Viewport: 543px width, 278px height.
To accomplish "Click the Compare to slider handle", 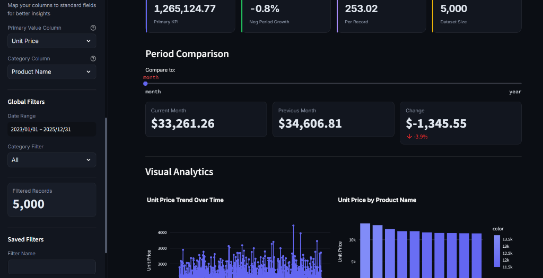I will [145, 84].
